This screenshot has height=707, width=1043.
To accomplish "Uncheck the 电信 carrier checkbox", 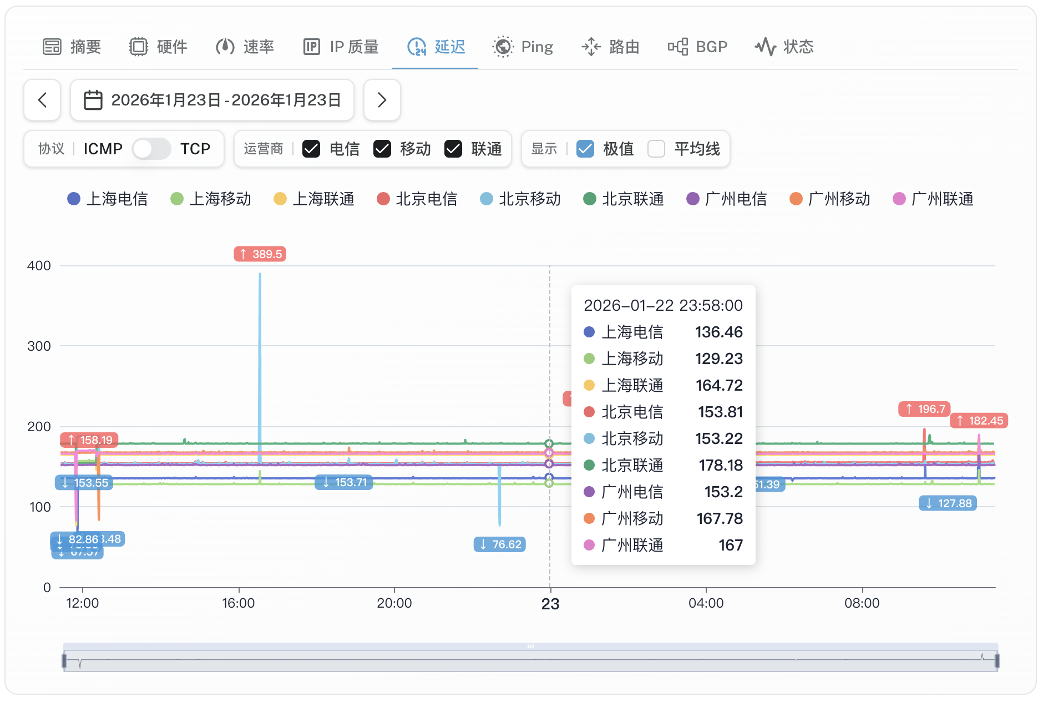I will pyautogui.click(x=311, y=149).
